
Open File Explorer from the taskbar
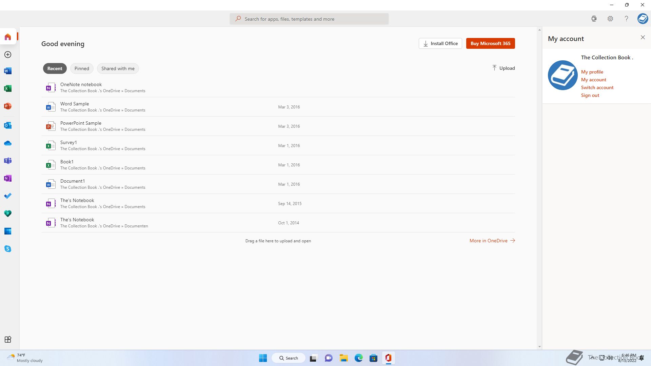343,358
